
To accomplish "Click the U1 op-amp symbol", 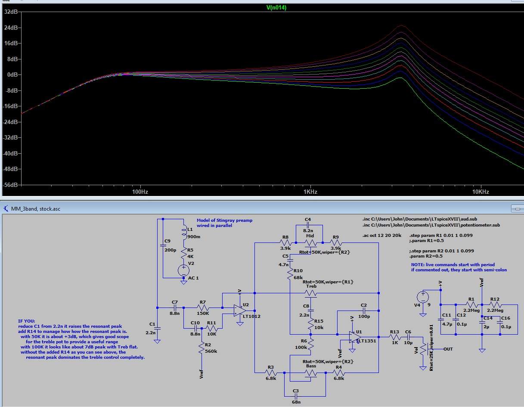I will tap(355, 337).
